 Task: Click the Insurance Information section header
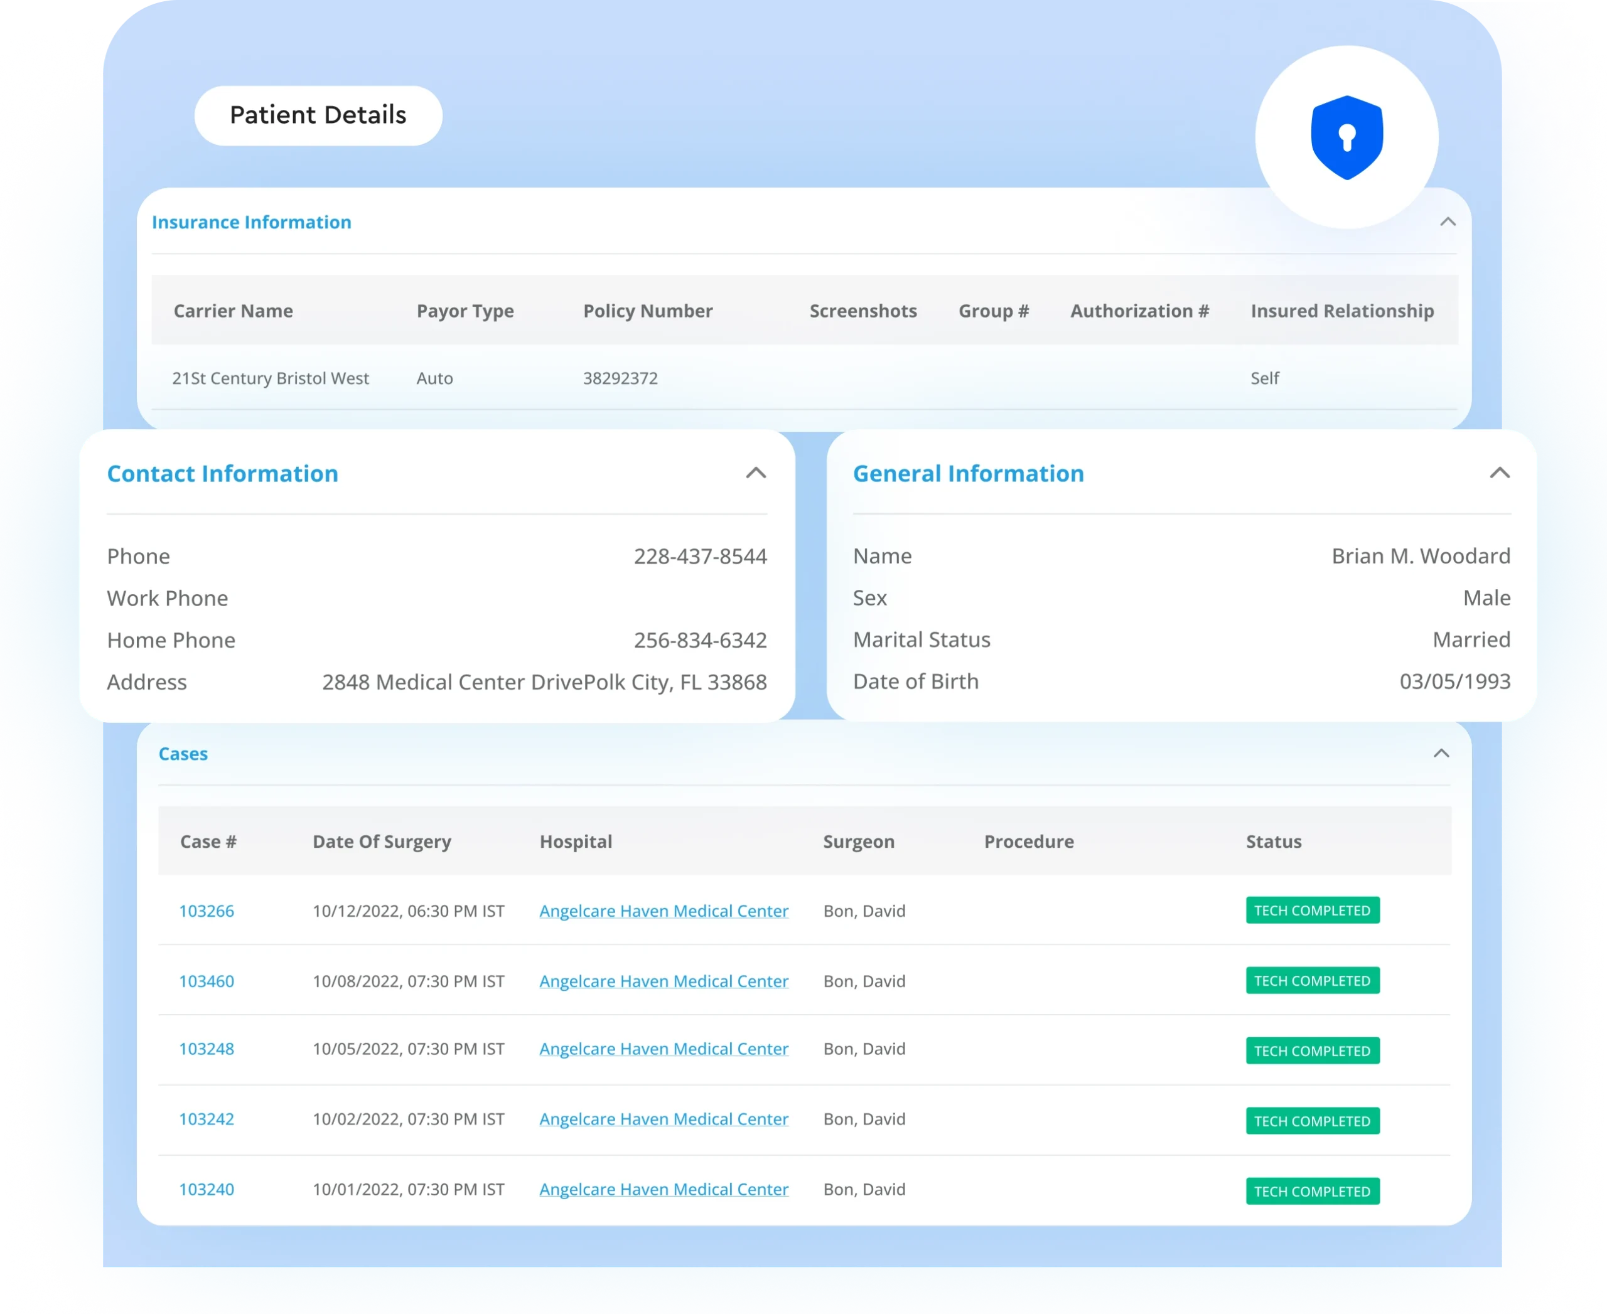point(252,222)
